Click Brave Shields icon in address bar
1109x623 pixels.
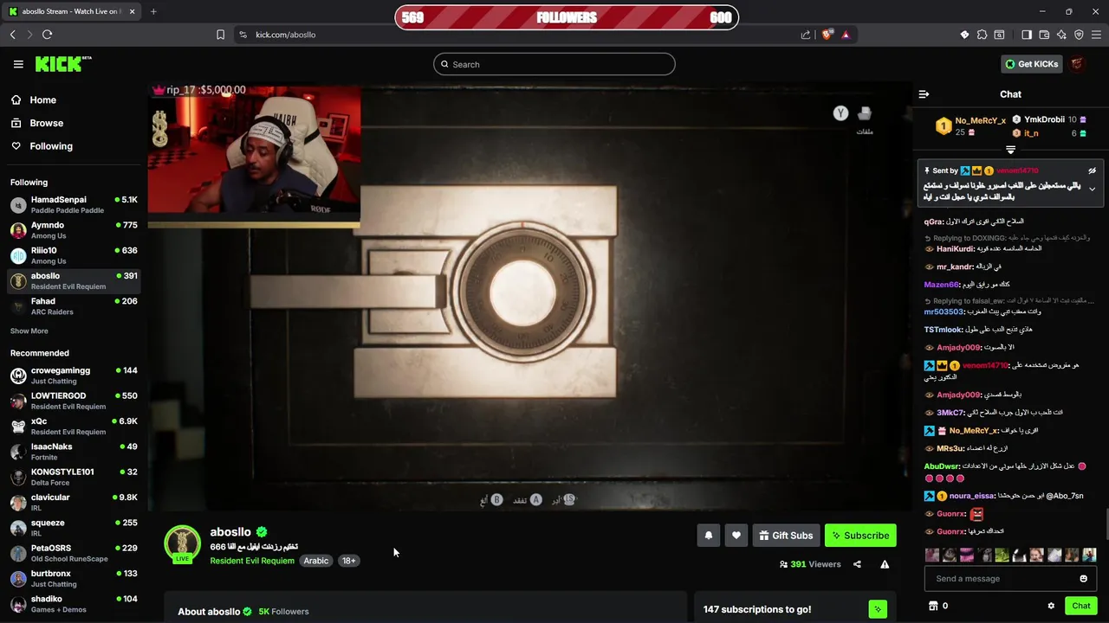pos(827,35)
